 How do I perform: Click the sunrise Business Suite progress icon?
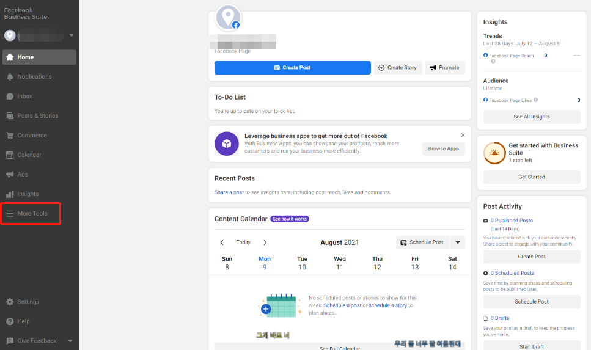tap(494, 153)
